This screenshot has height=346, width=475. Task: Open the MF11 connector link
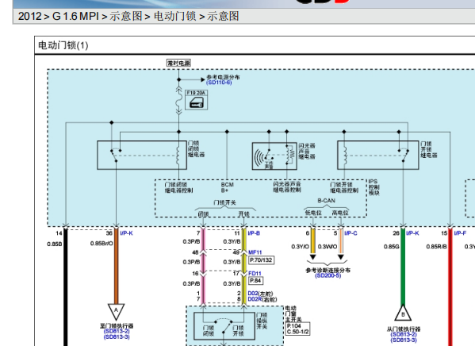point(255,252)
